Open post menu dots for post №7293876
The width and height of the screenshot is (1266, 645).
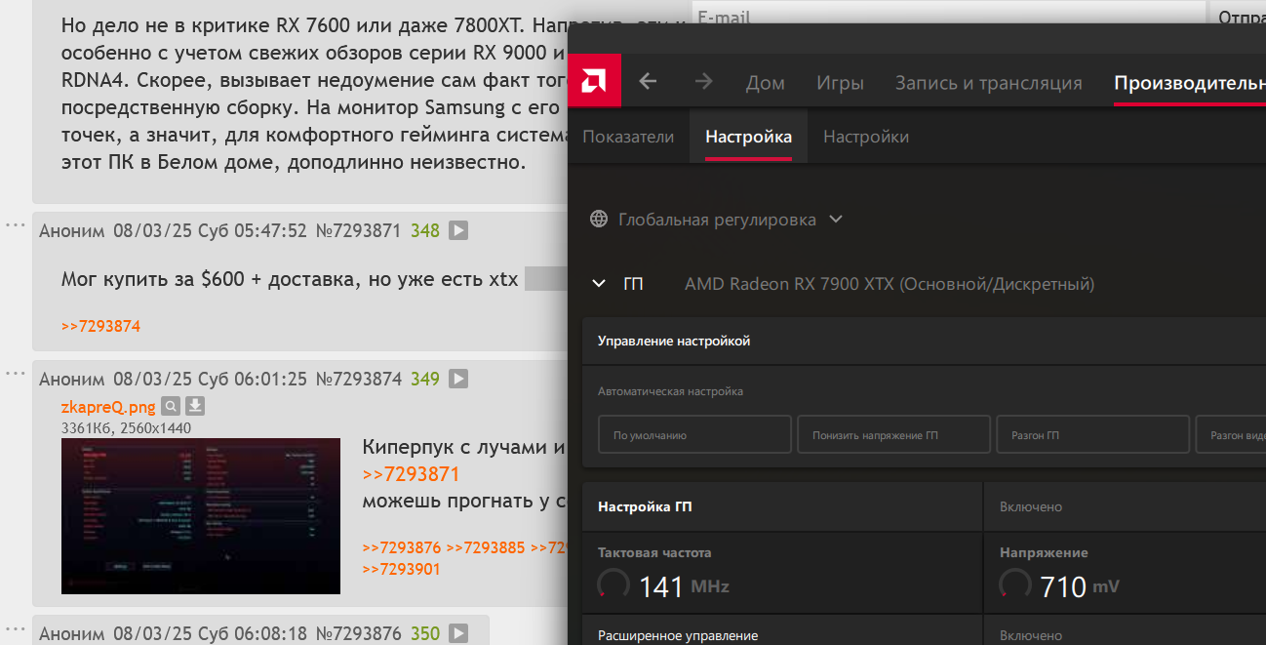[15, 629]
